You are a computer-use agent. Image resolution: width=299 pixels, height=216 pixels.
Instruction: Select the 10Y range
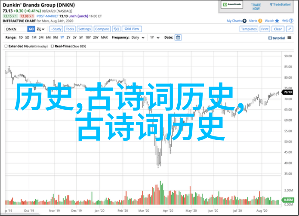pos(88,37)
